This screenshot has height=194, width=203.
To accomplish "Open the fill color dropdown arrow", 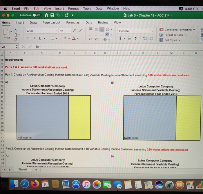I will [x=69, y=38].
